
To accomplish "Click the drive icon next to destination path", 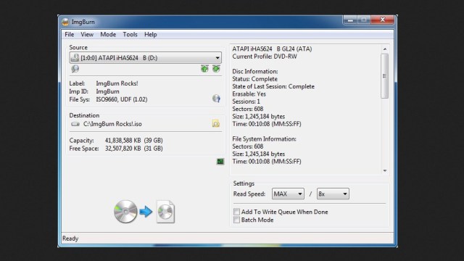I will pyautogui.click(x=75, y=124).
